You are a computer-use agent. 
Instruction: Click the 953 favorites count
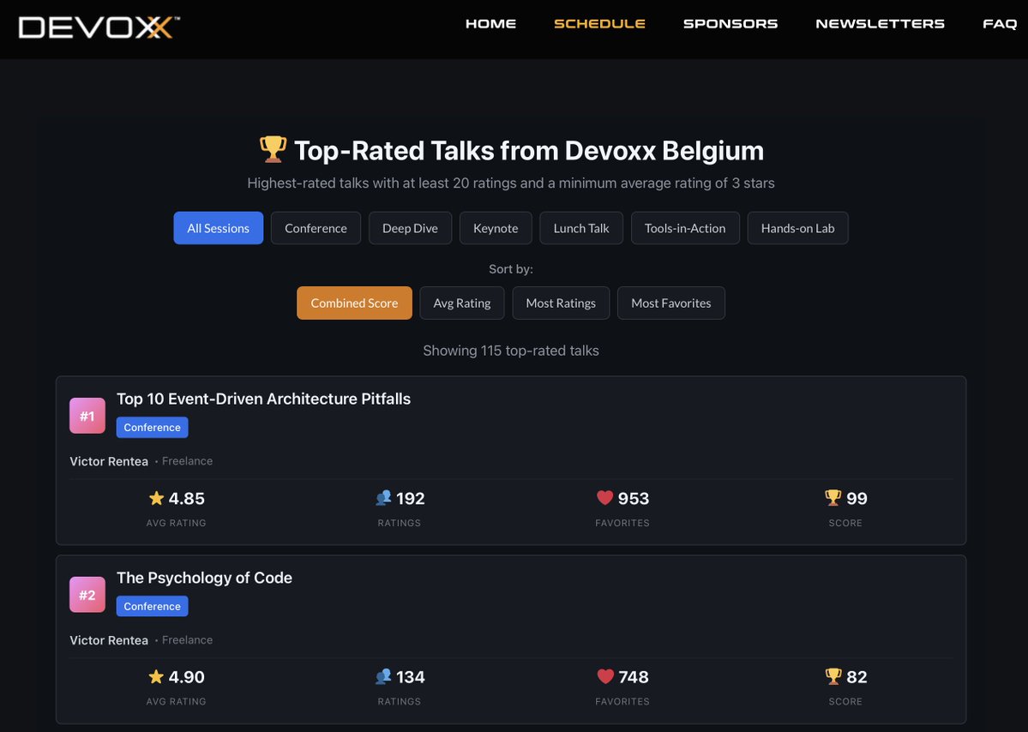(x=634, y=499)
